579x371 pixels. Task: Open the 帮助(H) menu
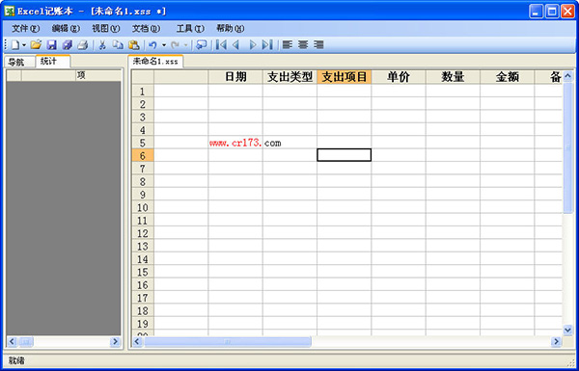coord(230,28)
